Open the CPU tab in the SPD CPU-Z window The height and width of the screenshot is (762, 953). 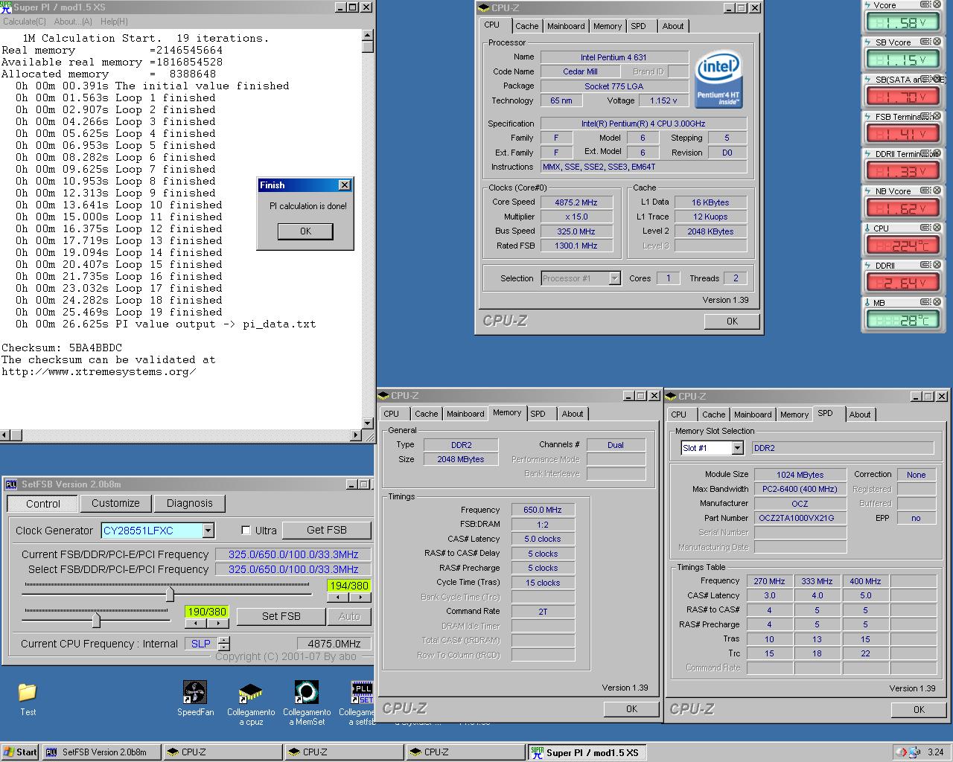point(678,414)
